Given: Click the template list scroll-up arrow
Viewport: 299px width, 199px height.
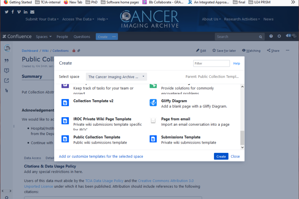Looking at the screenshot, I should (243, 87).
